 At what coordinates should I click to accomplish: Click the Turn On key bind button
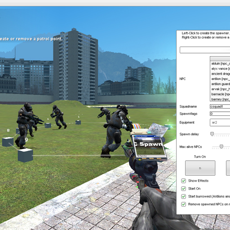(x=200, y=168)
